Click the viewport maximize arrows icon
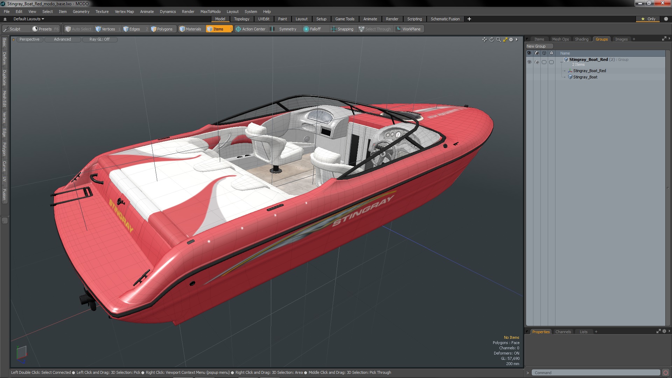 pos(505,40)
